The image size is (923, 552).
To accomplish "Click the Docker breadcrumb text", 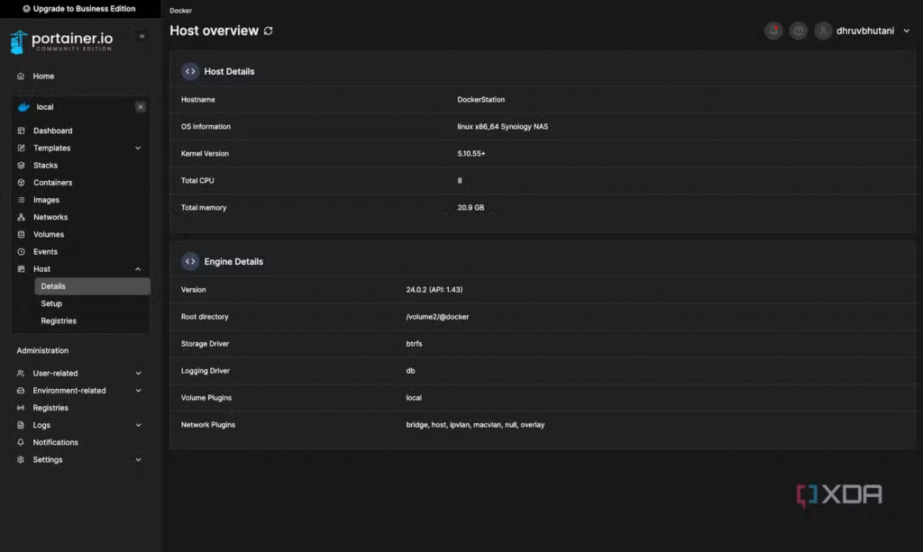I will click(181, 10).
